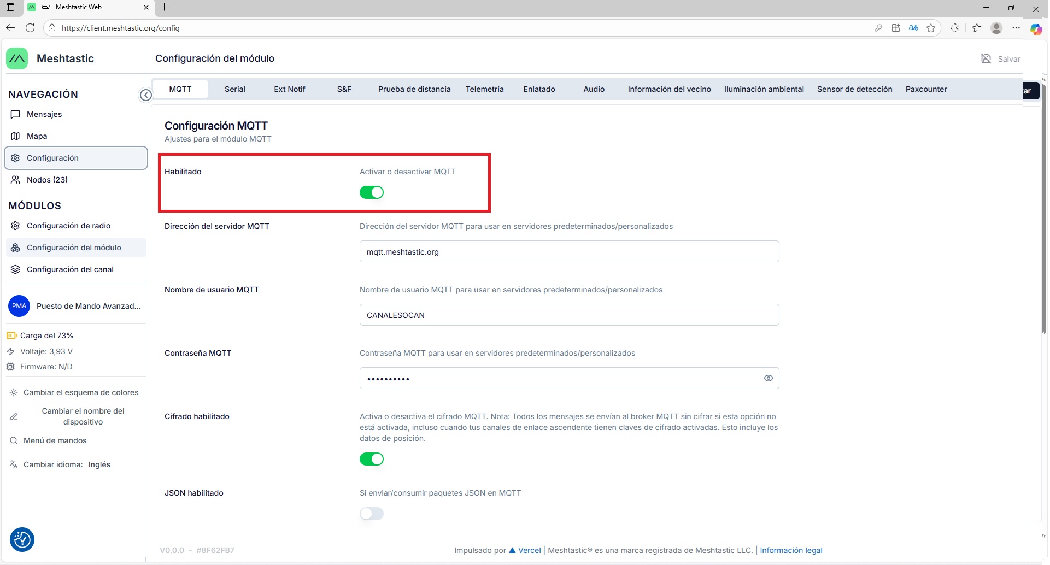Switch to the Serial tab
Viewport: 1050px width, 565px height.
coord(234,89)
